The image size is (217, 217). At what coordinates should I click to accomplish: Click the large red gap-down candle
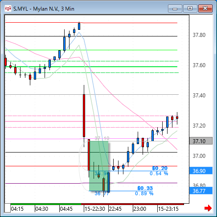click(x=84, y=116)
